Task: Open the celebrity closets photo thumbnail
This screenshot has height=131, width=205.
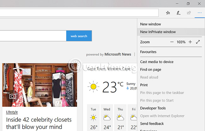Action: pos(40,85)
